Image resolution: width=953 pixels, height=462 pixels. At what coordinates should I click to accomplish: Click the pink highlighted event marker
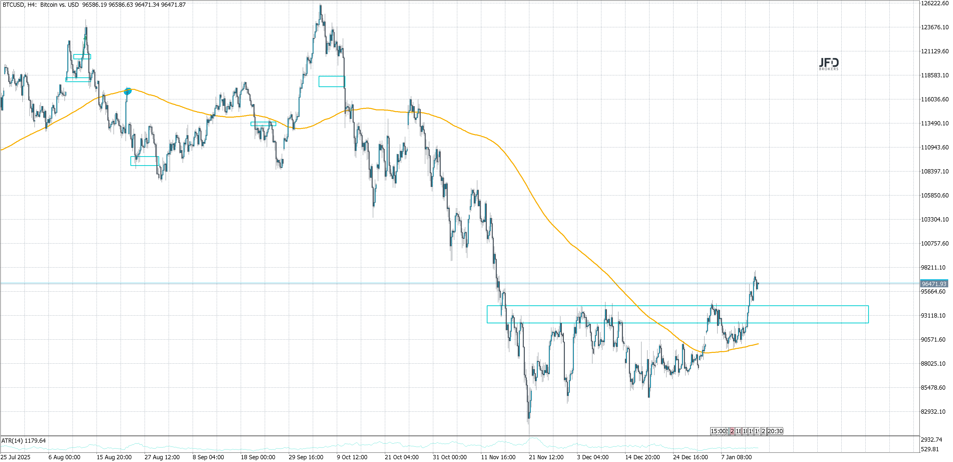[x=732, y=431]
